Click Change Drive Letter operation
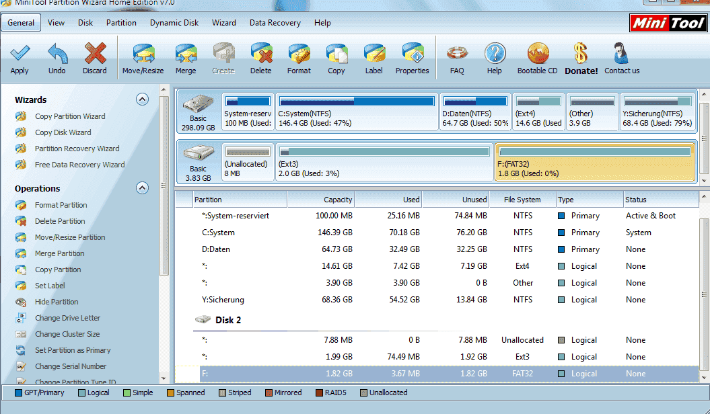This screenshot has width=710, height=414. click(67, 318)
